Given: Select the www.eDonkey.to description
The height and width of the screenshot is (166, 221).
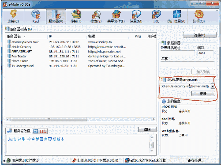Looking at the screenshot, I should (x=100, y=42).
